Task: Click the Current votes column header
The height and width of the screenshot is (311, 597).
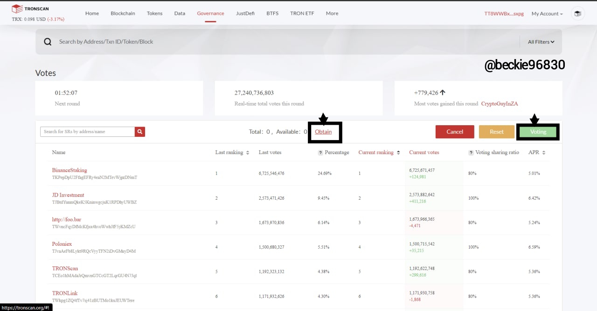Action: [424, 153]
